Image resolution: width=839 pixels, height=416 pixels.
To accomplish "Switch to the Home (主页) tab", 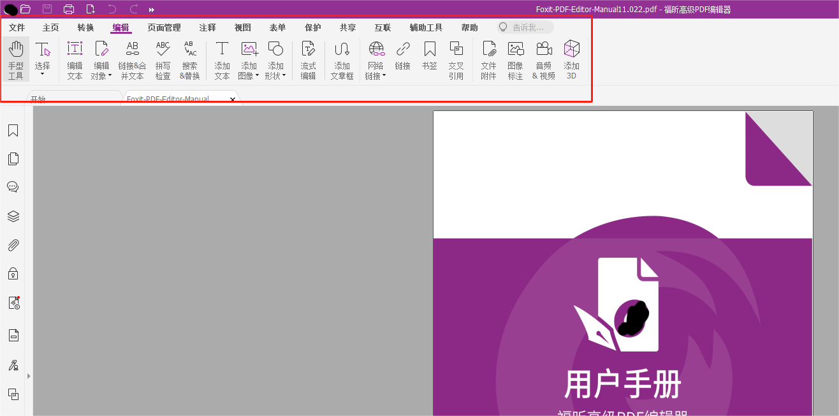I will [x=51, y=27].
